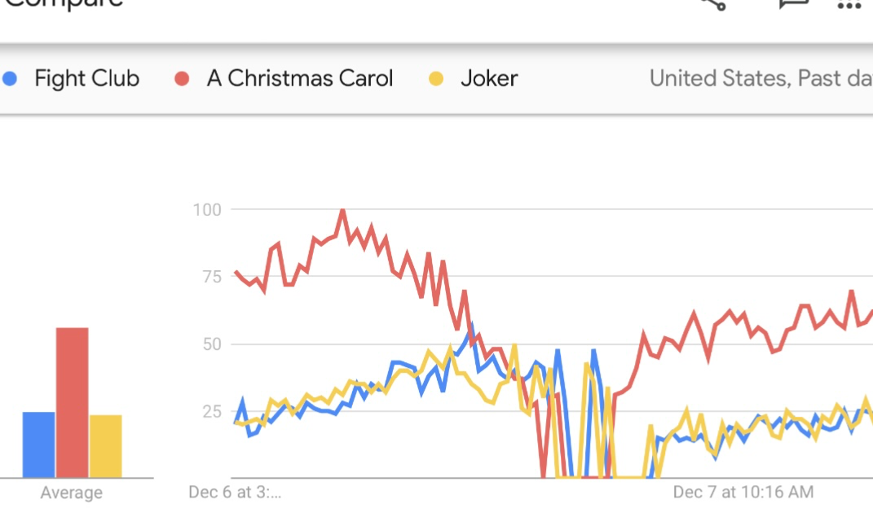This screenshot has width=873, height=512.
Task: Open the United States, Past day filter
Action: [761, 78]
